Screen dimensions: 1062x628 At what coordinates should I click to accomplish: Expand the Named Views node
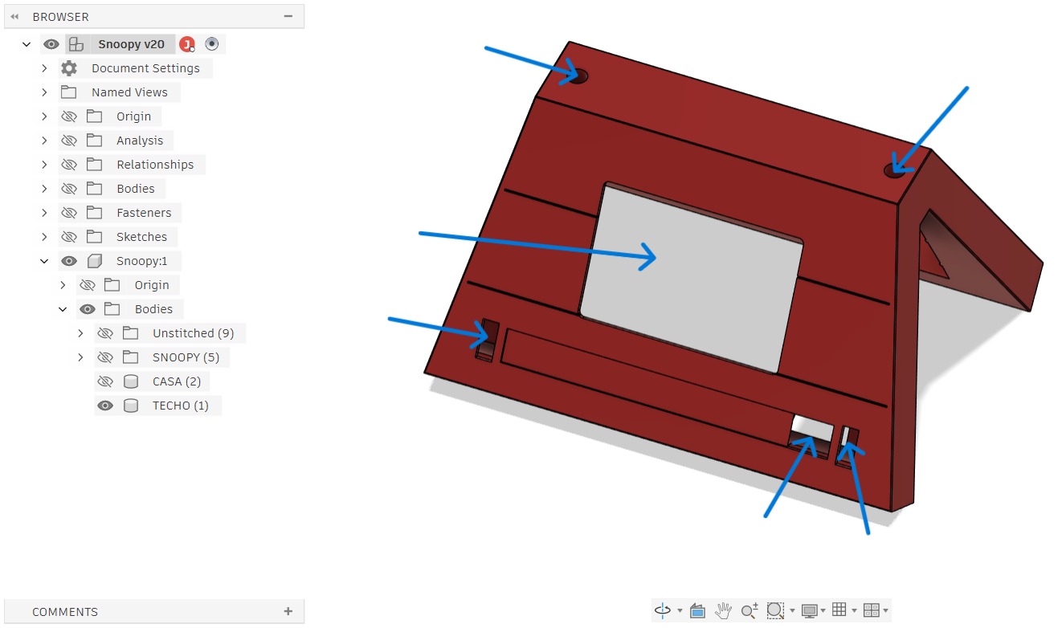(x=44, y=92)
